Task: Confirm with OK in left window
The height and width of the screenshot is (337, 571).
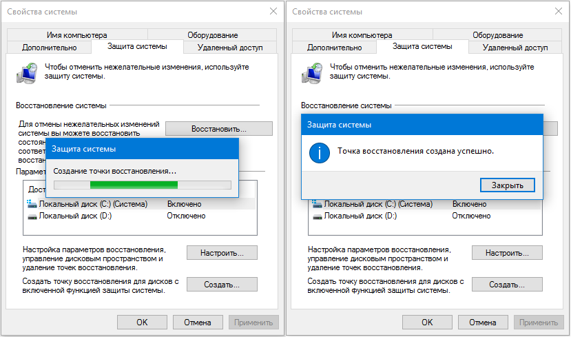Action: click(x=142, y=322)
